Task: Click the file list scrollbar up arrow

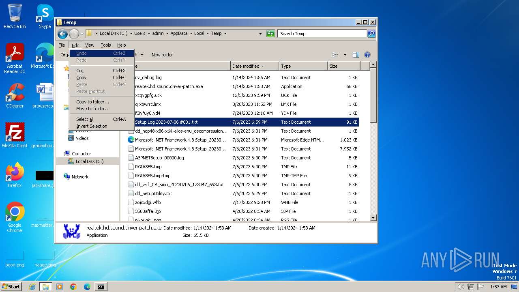Action: [373, 64]
